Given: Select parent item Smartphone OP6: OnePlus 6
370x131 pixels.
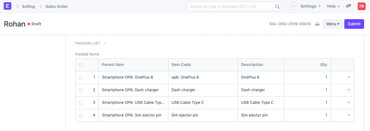Looking at the screenshot, I should (133, 78).
